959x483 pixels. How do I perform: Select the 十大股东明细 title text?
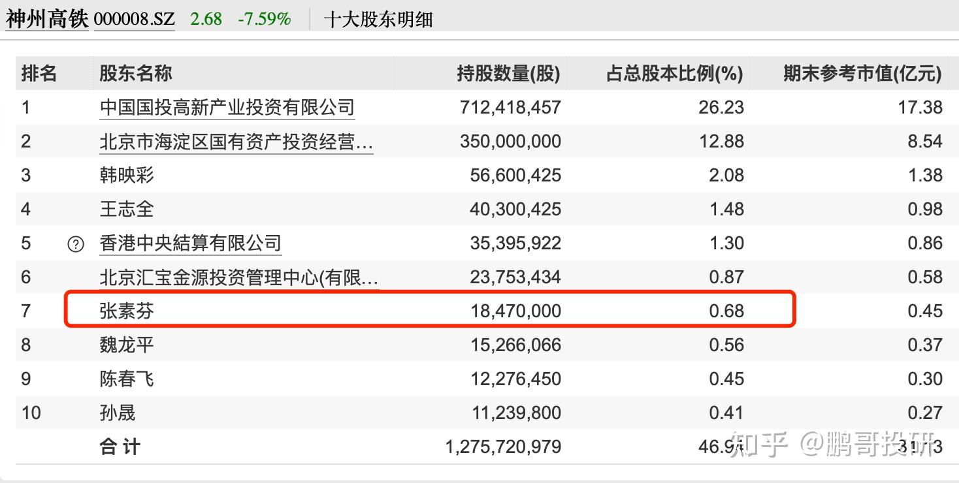(x=378, y=19)
